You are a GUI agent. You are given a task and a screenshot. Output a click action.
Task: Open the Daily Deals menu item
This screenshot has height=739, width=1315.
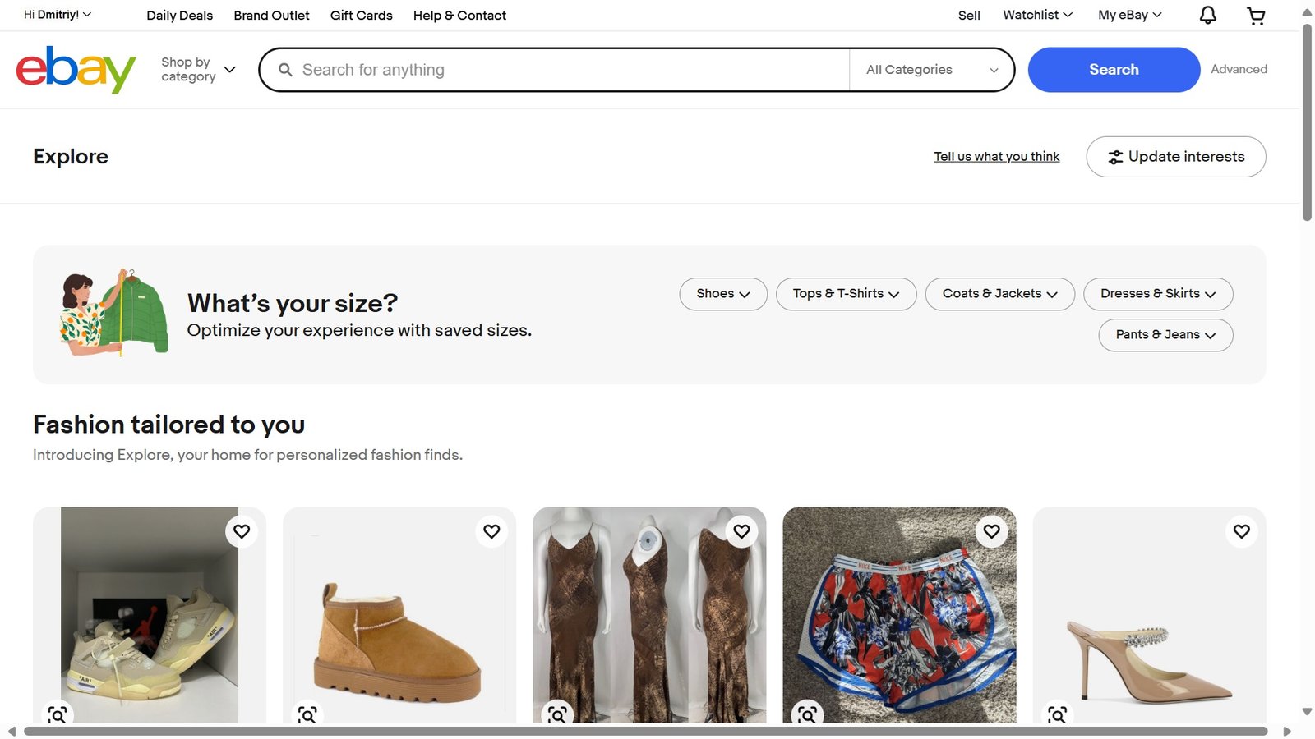[x=179, y=16]
